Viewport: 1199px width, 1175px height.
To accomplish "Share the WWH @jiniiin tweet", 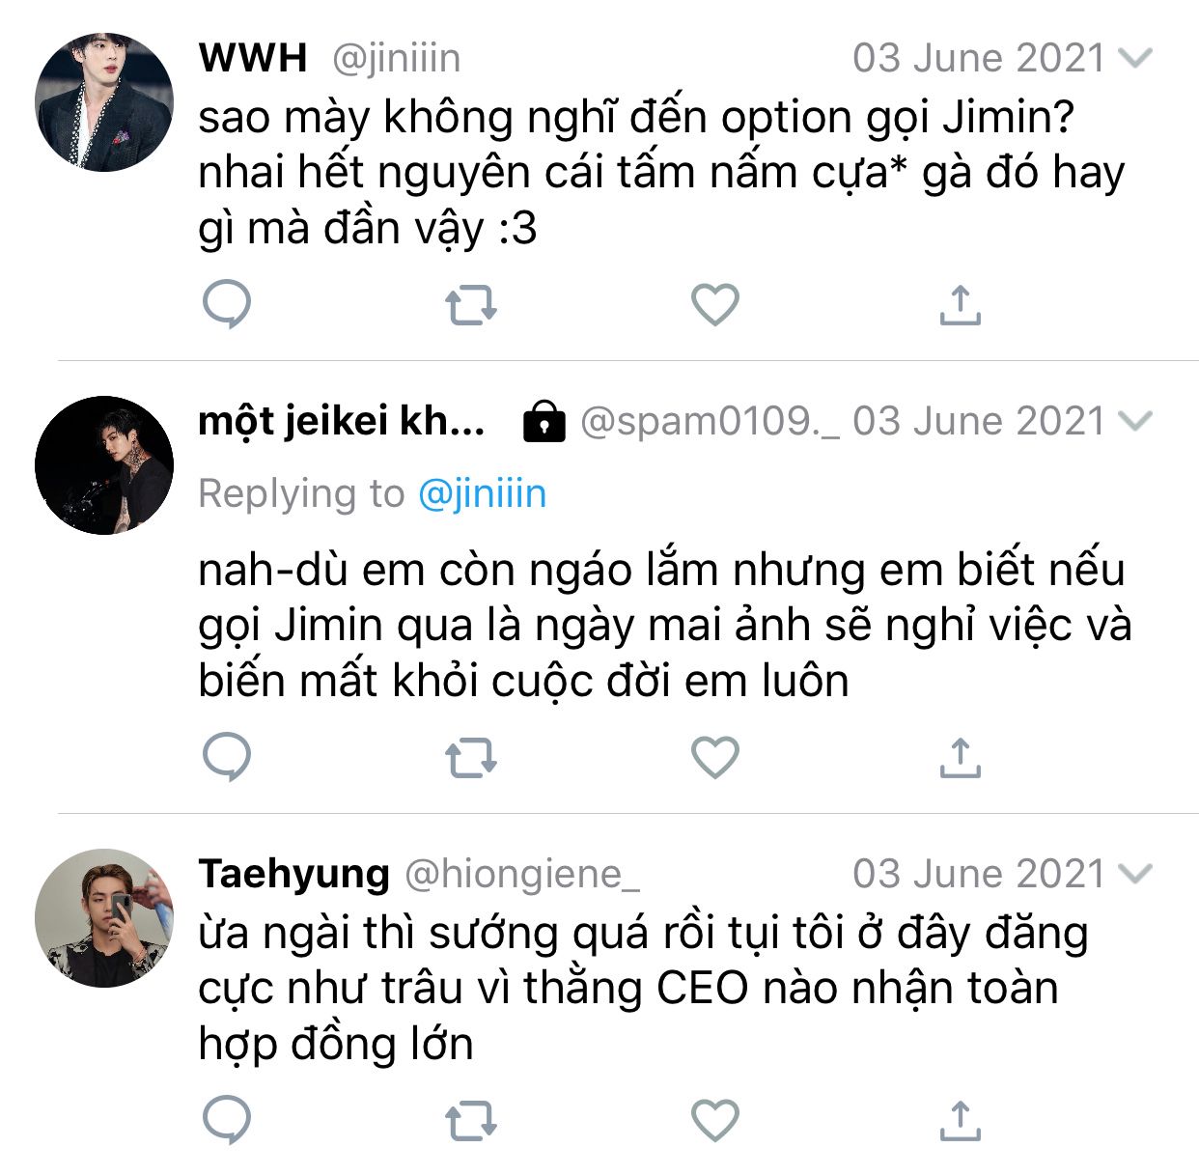I will tap(960, 305).
